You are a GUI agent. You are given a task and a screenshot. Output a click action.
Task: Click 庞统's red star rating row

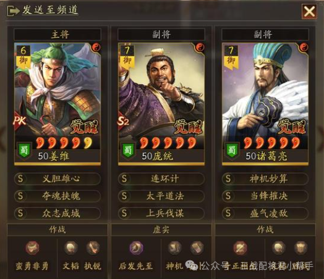[x=168, y=143]
